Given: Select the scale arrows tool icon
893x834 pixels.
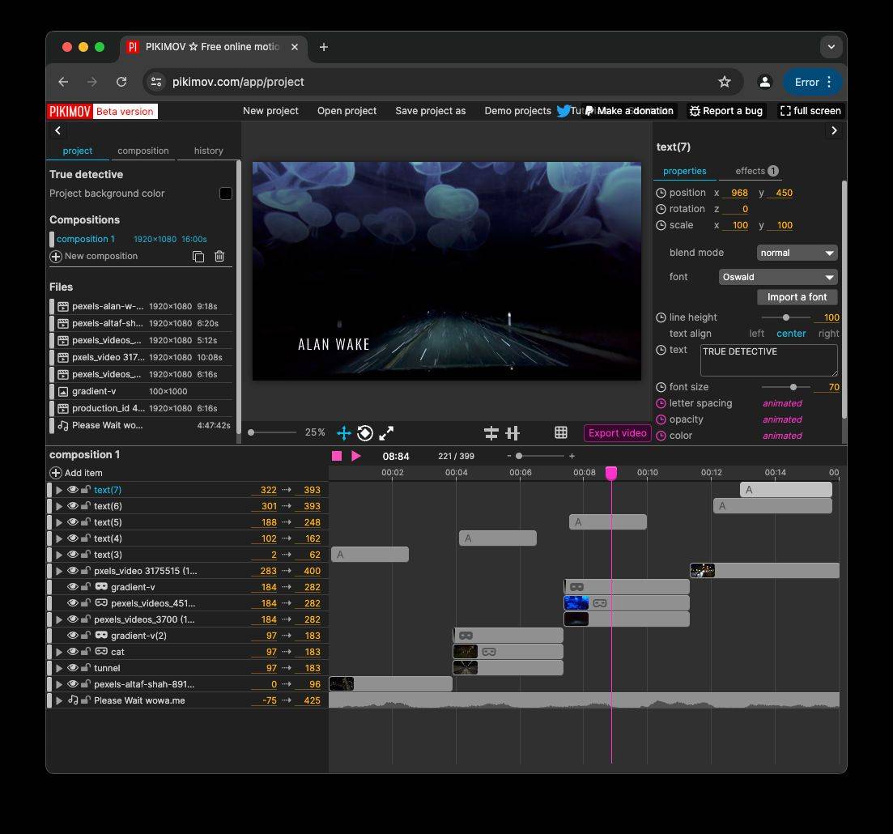Looking at the screenshot, I should pyautogui.click(x=386, y=433).
